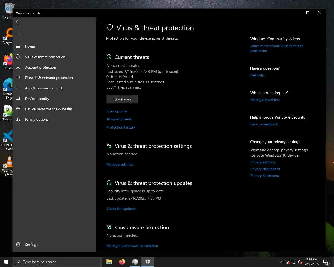
Task: Open File Explorer from taskbar
Action: click(x=109, y=262)
